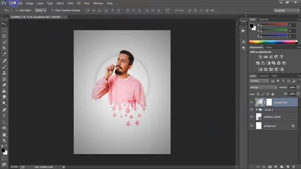The height and width of the screenshot is (169, 301).
Task: Click the Opacity value field
Action: 292,87
